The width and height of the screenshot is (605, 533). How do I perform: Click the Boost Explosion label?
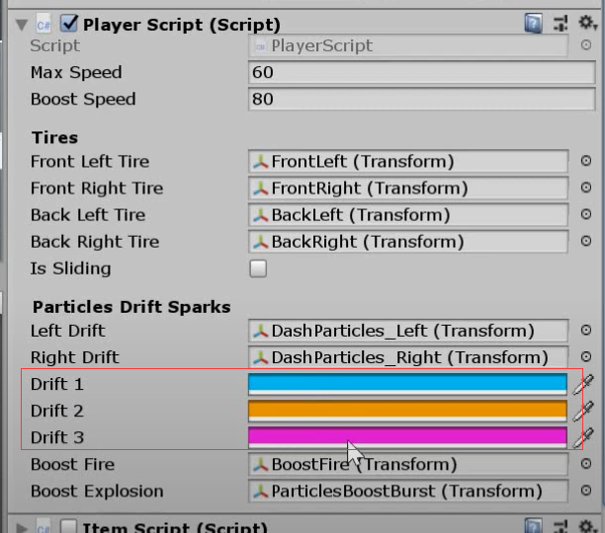[97, 492]
